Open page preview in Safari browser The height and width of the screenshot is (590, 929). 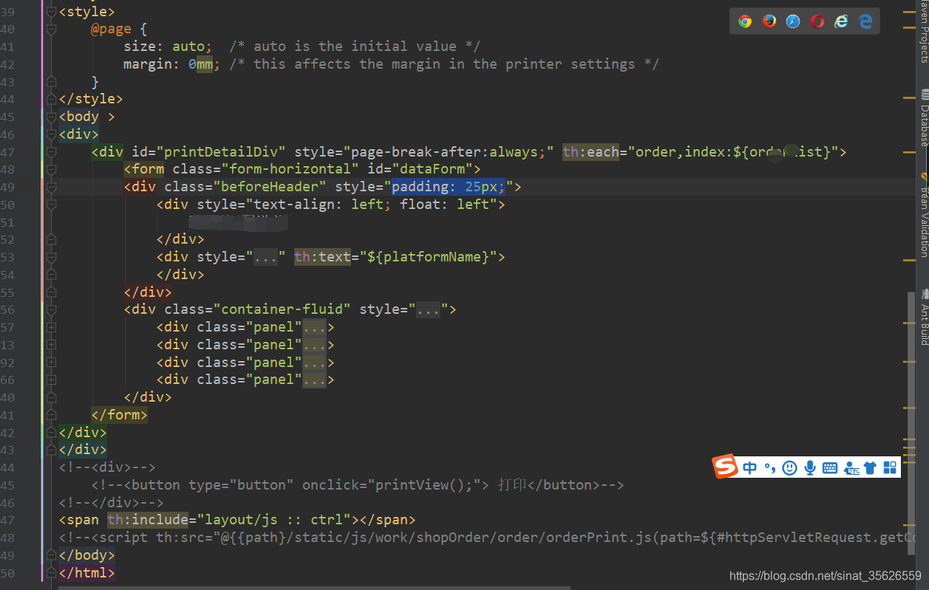tap(793, 21)
